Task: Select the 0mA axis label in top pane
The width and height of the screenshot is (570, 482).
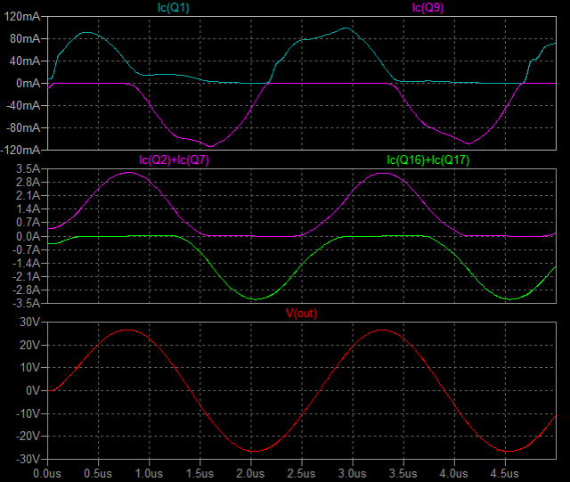Action: [29, 83]
